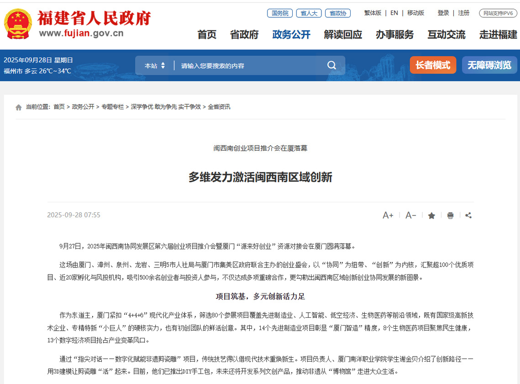This screenshot has height=384, width=520.
Task: Increase font size with A+ icon
Action: coord(388,216)
